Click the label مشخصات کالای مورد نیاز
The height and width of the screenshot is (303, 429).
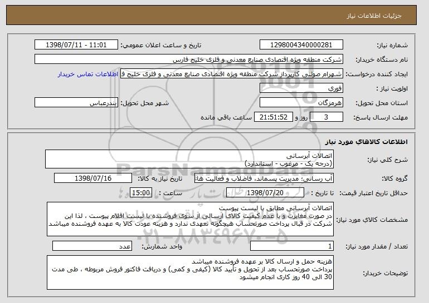tap(372, 220)
